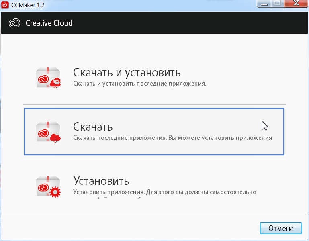Click the install gear box icon

[48, 186]
